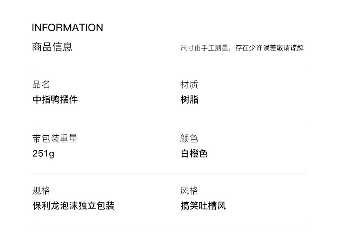The width and height of the screenshot is (338, 244).
Task: Click the 尺寸由手工测量 note text
Action: click(x=205, y=48)
